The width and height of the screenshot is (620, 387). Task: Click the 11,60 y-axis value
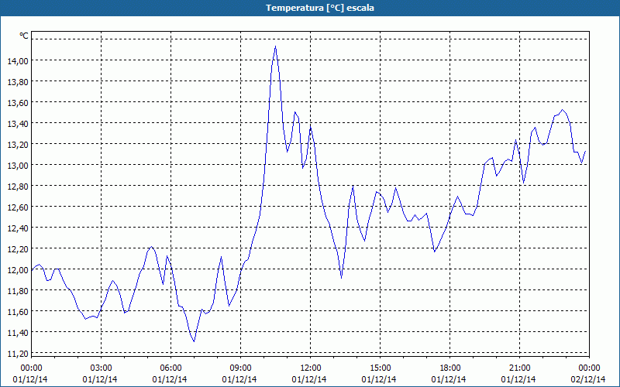(x=18, y=312)
